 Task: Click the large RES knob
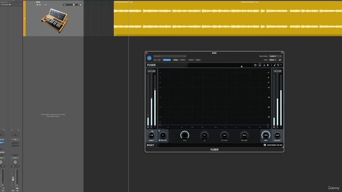pyautogui.click(x=184, y=135)
